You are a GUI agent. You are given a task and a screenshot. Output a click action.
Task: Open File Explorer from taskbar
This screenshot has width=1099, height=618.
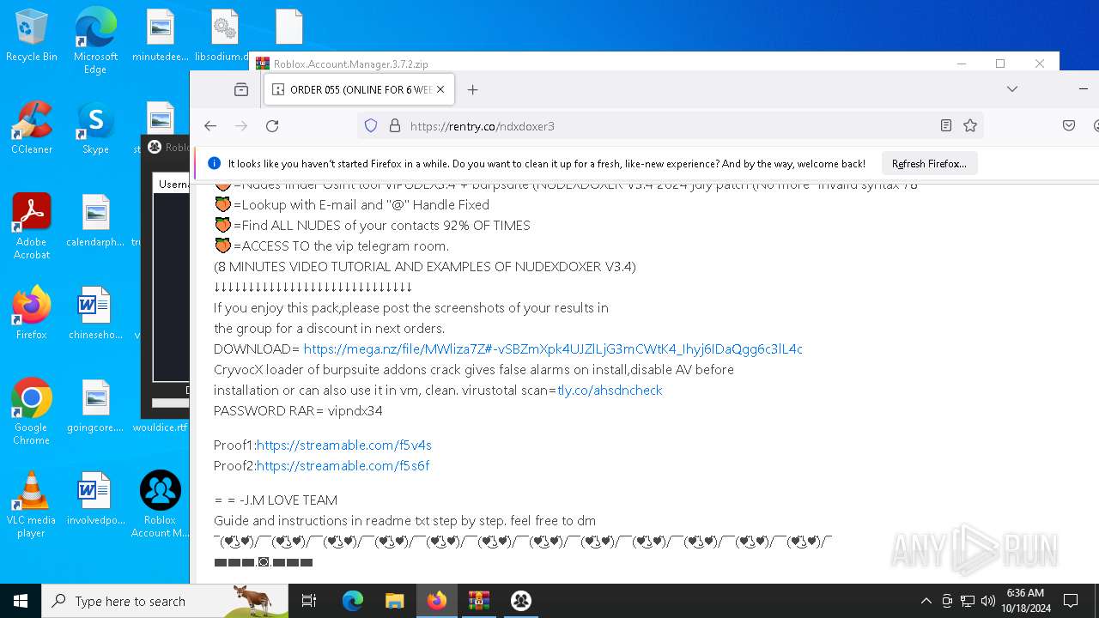tap(395, 601)
